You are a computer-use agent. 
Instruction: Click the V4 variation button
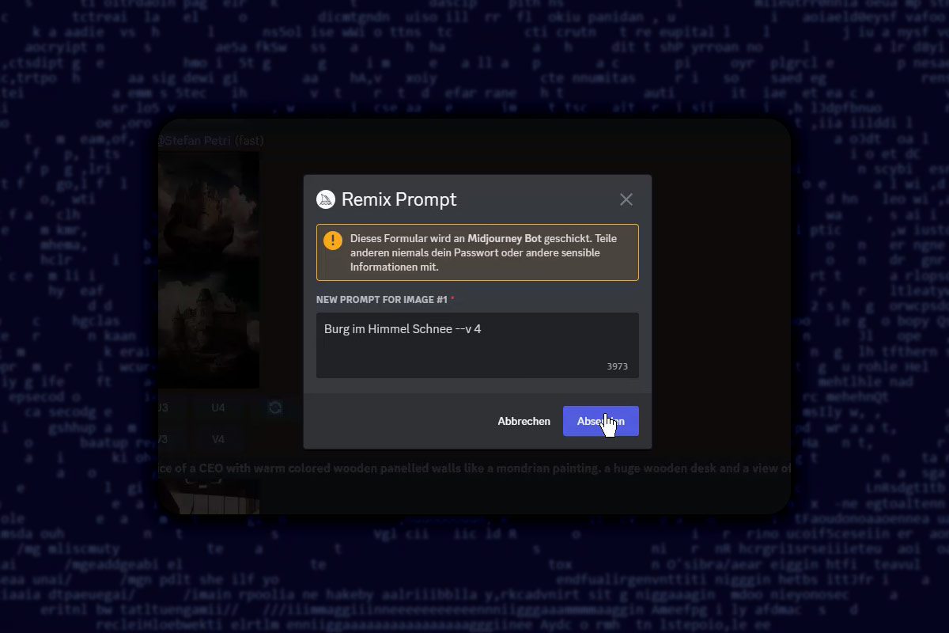pos(218,439)
